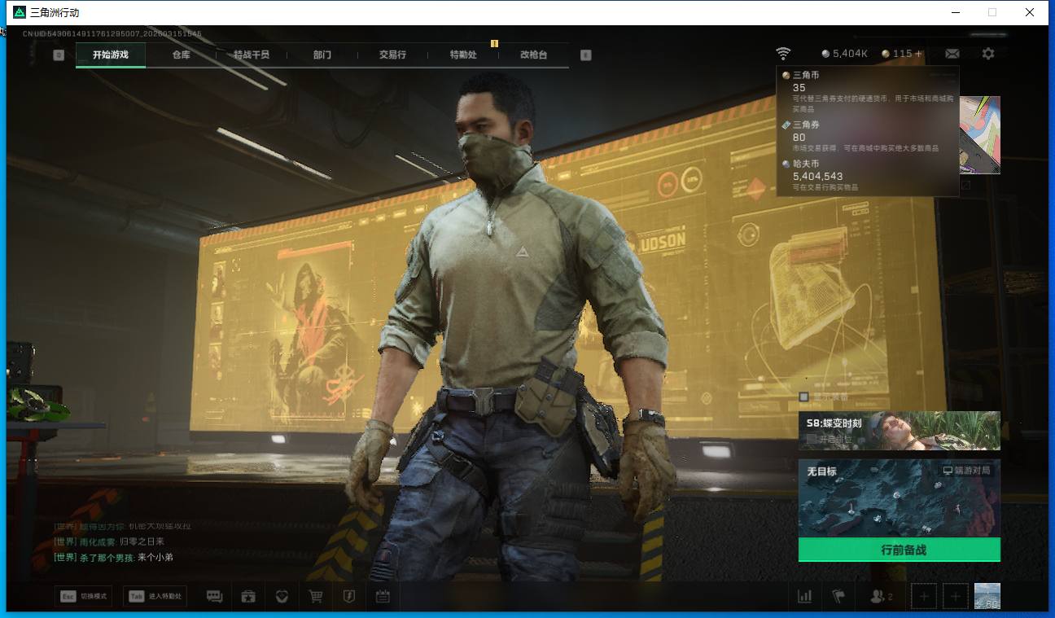The height and width of the screenshot is (618, 1055).
Task: Open the S8:蝶变时刻 season banner
Action: pyautogui.click(x=899, y=430)
